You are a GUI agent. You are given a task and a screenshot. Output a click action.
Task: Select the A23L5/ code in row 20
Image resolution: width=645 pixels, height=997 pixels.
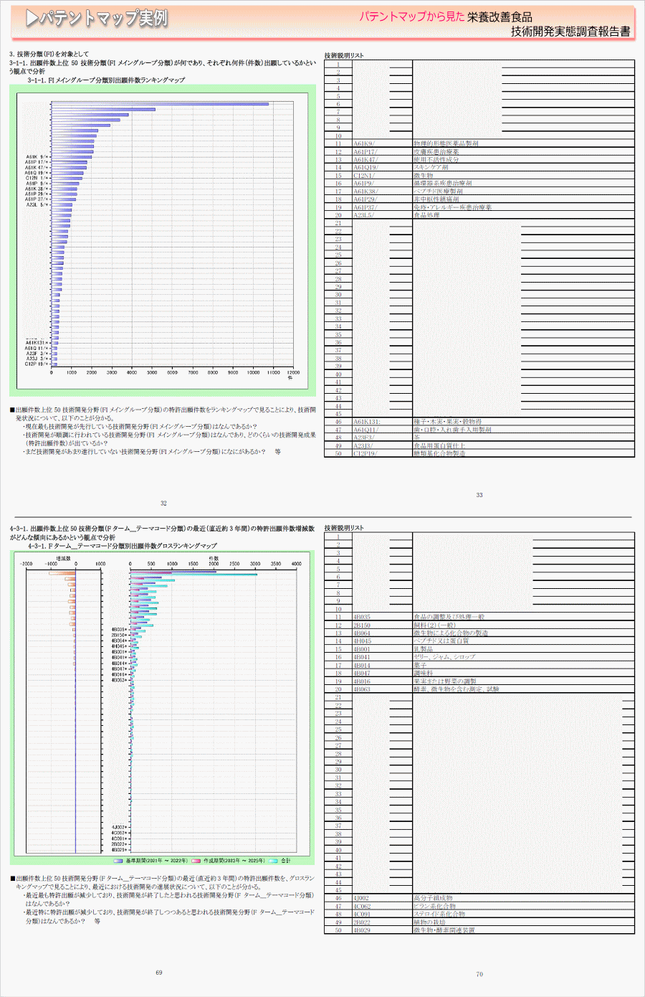pyautogui.click(x=363, y=215)
